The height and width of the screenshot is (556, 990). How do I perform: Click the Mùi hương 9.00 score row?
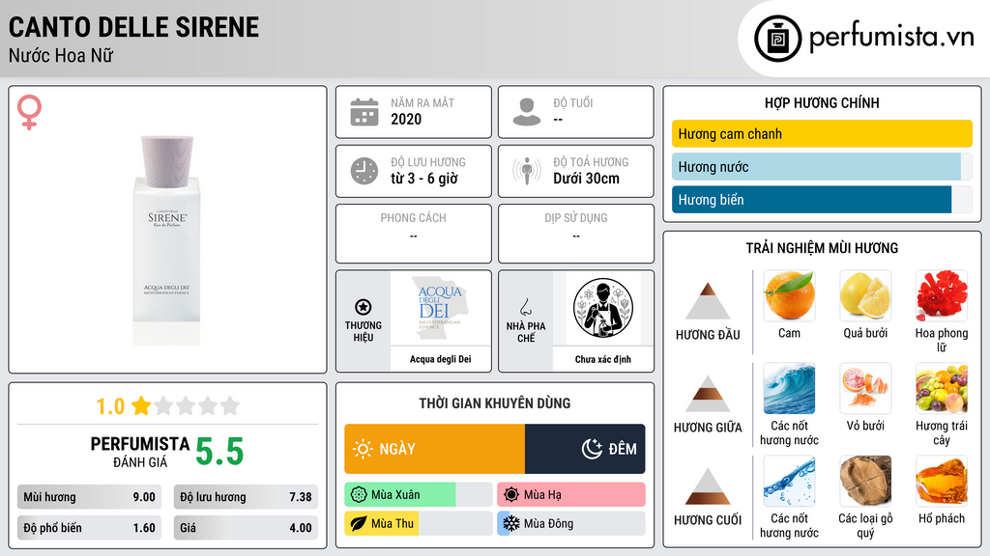pos(90,497)
